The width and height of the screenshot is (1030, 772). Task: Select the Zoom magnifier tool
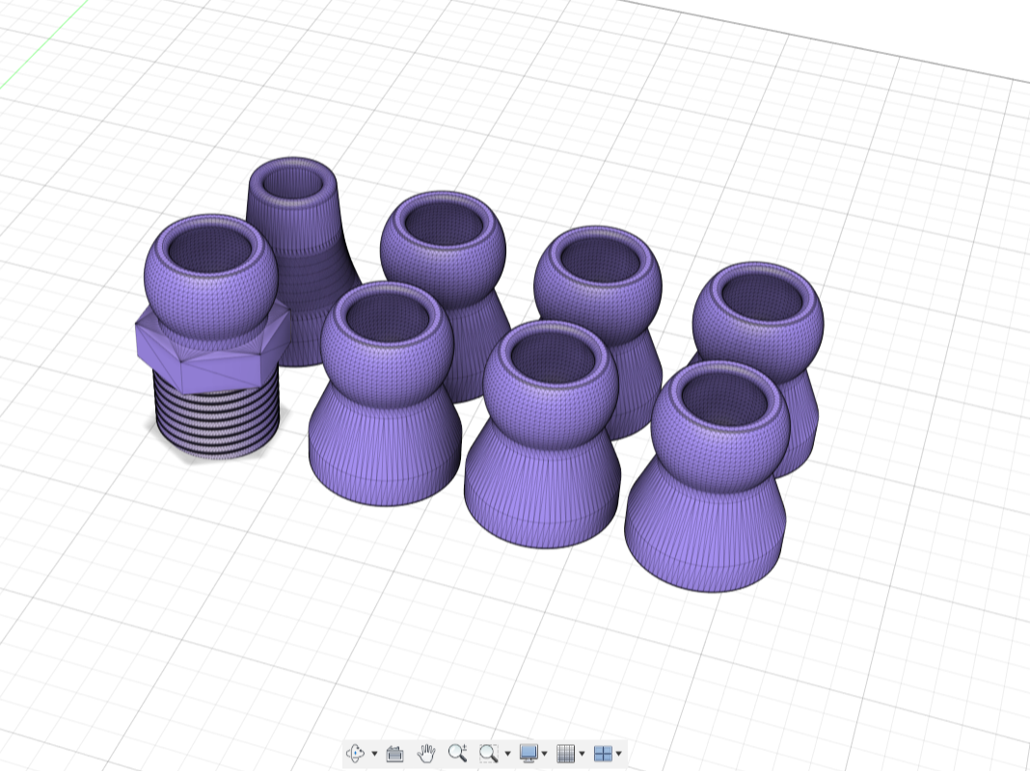click(458, 753)
